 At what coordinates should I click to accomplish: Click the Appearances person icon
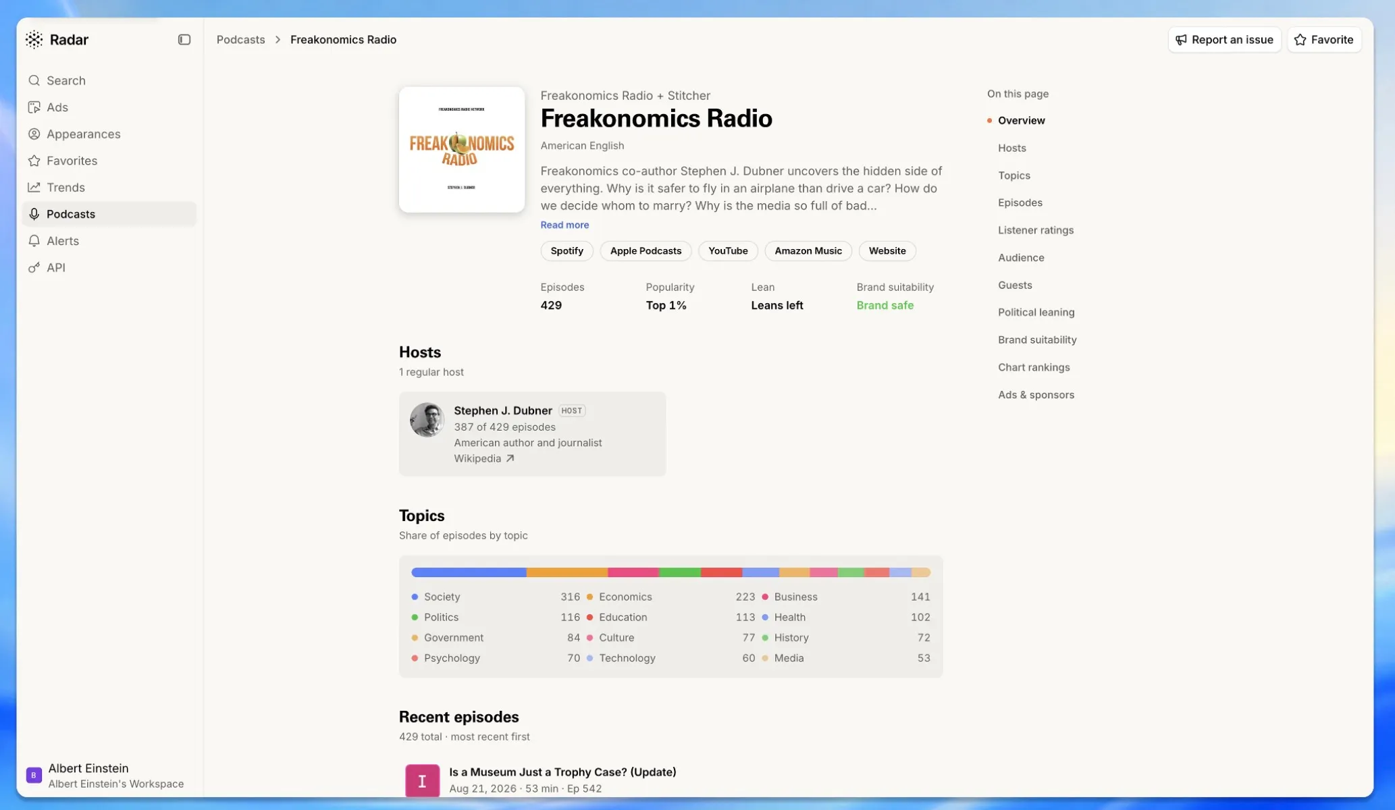coord(34,134)
